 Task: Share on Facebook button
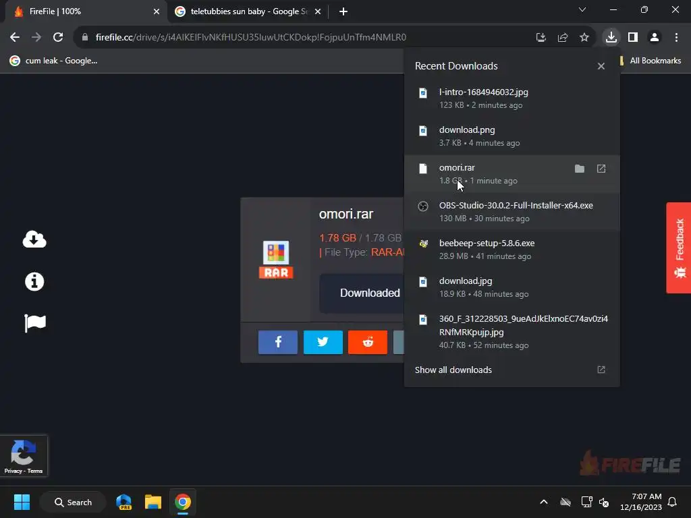click(278, 342)
